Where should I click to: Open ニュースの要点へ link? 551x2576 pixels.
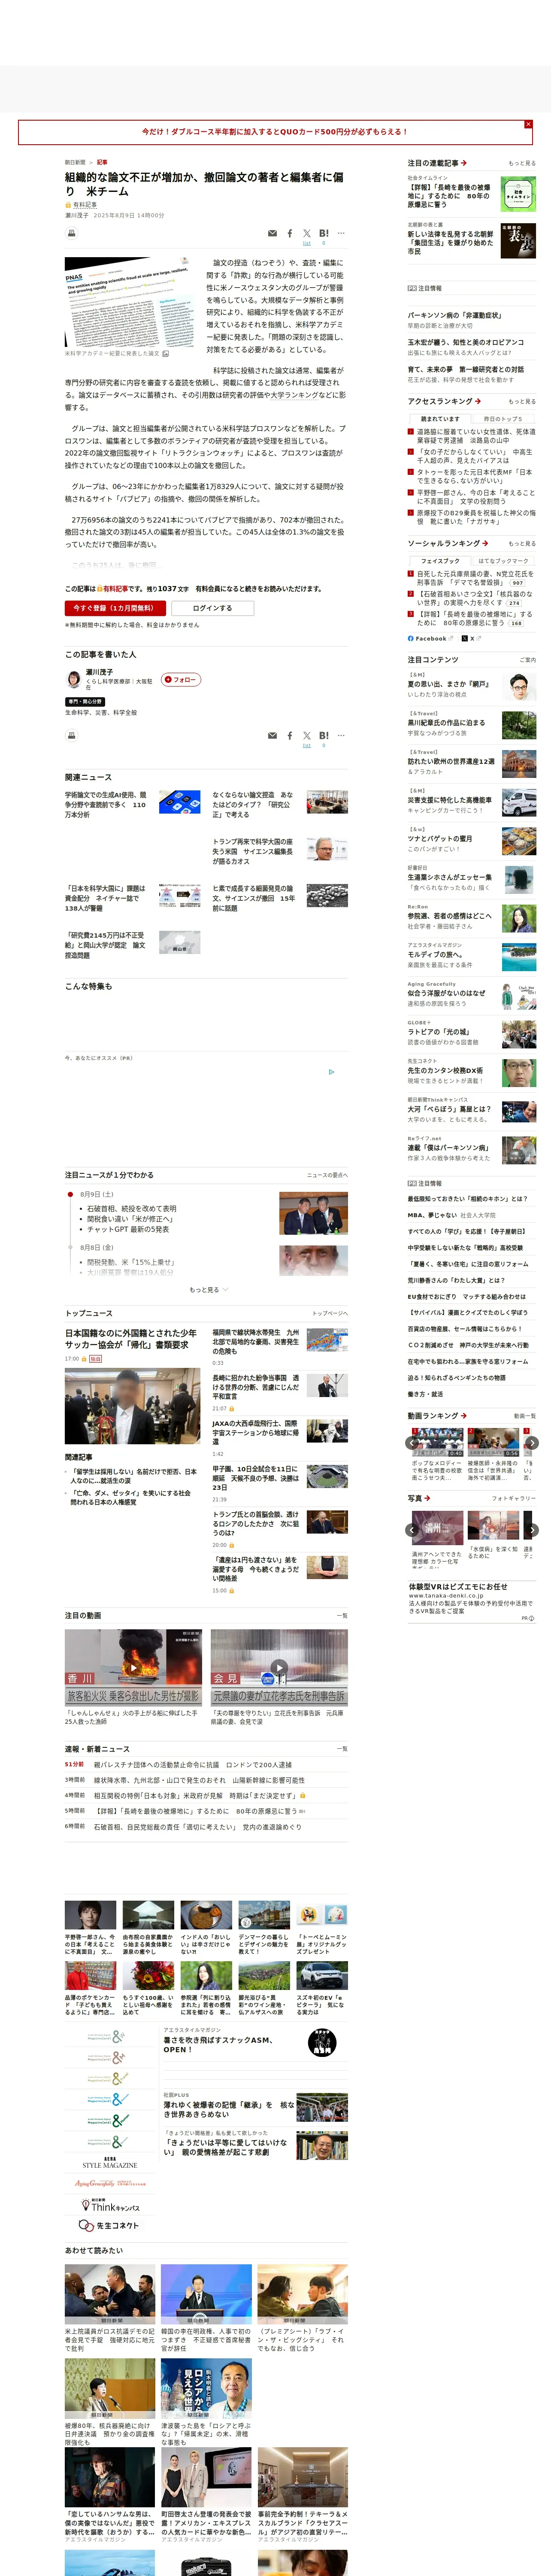(x=327, y=1175)
